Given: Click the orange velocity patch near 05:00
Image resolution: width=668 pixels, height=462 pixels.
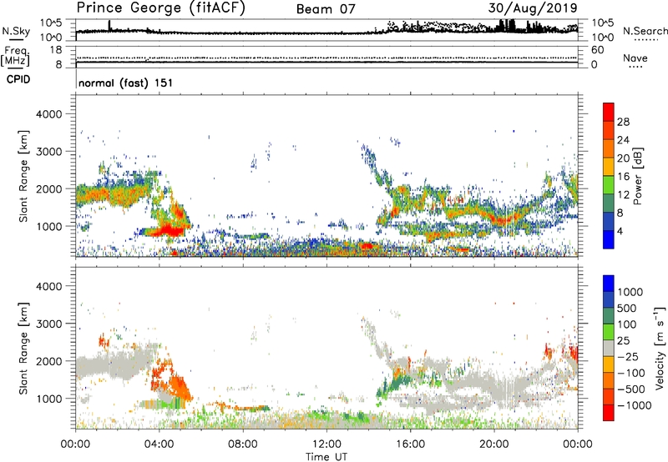Looking at the screenshot, I should [180, 386].
